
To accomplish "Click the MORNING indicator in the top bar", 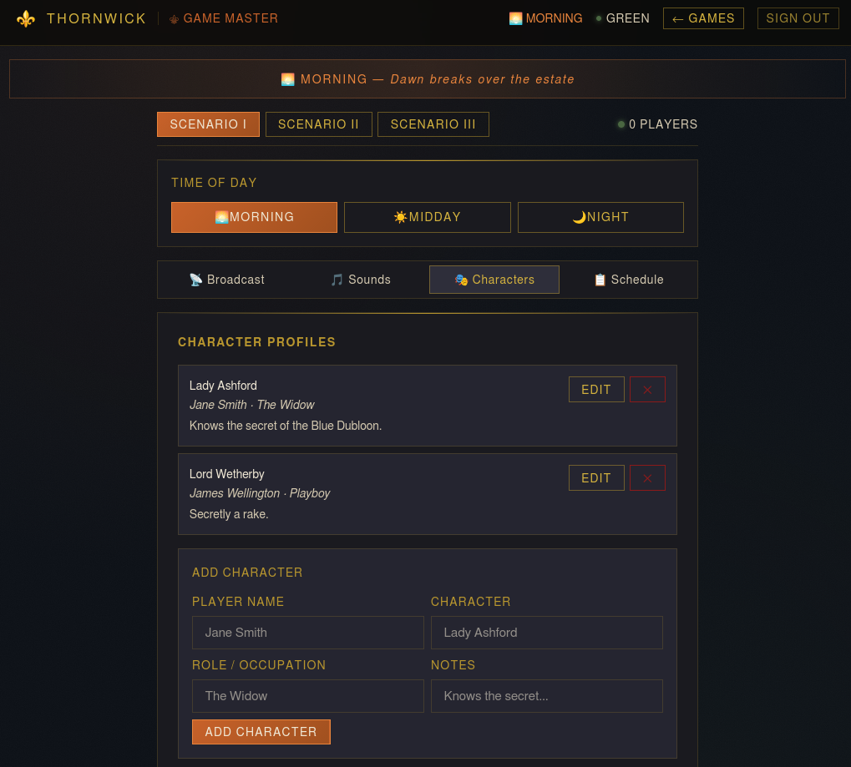I will 545,18.
